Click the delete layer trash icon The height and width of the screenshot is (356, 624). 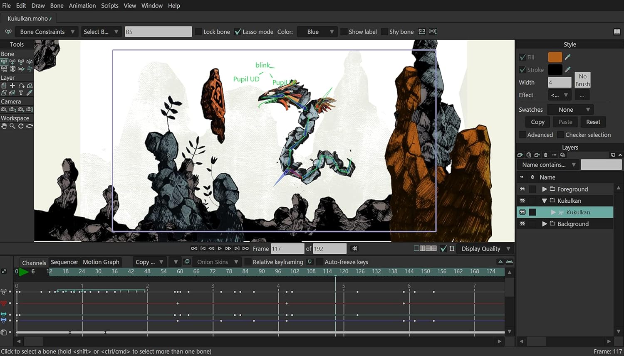(x=546, y=155)
